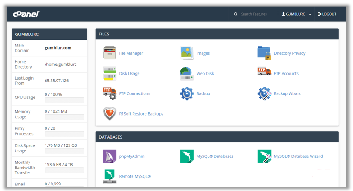Collapse the FILES section header
Image resolution: width=353 pixels, height=191 pixels.
coord(217,34)
